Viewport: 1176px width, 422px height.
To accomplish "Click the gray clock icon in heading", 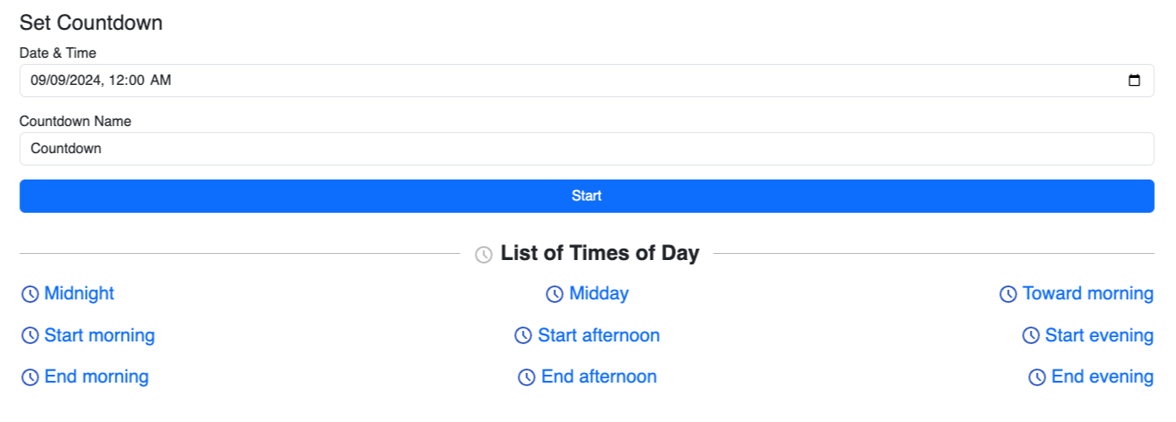I will point(483,255).
